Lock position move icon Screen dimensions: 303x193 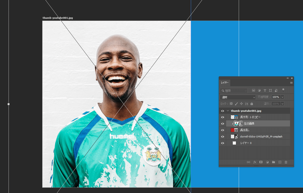point(241,104)
